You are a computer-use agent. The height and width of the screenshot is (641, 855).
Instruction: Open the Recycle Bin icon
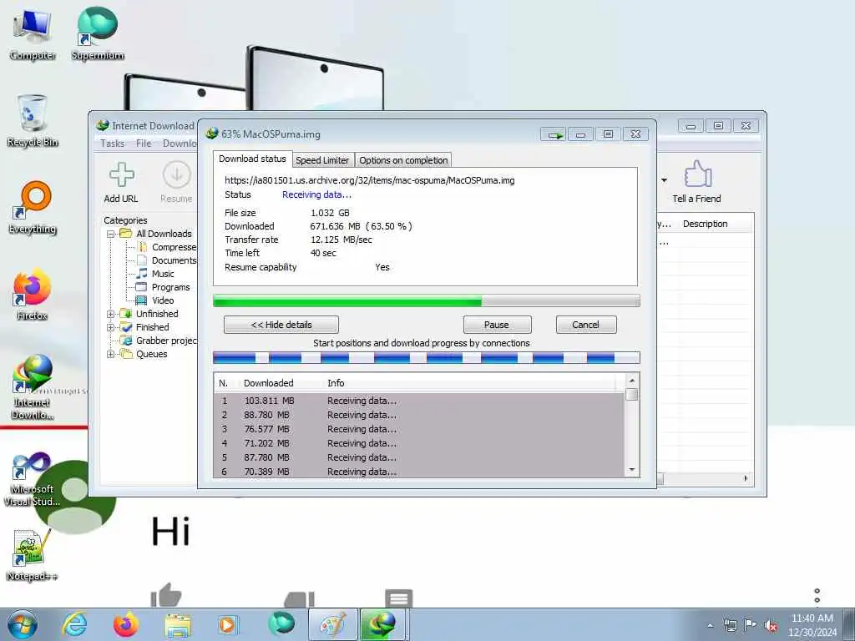(x=33, y=121)
